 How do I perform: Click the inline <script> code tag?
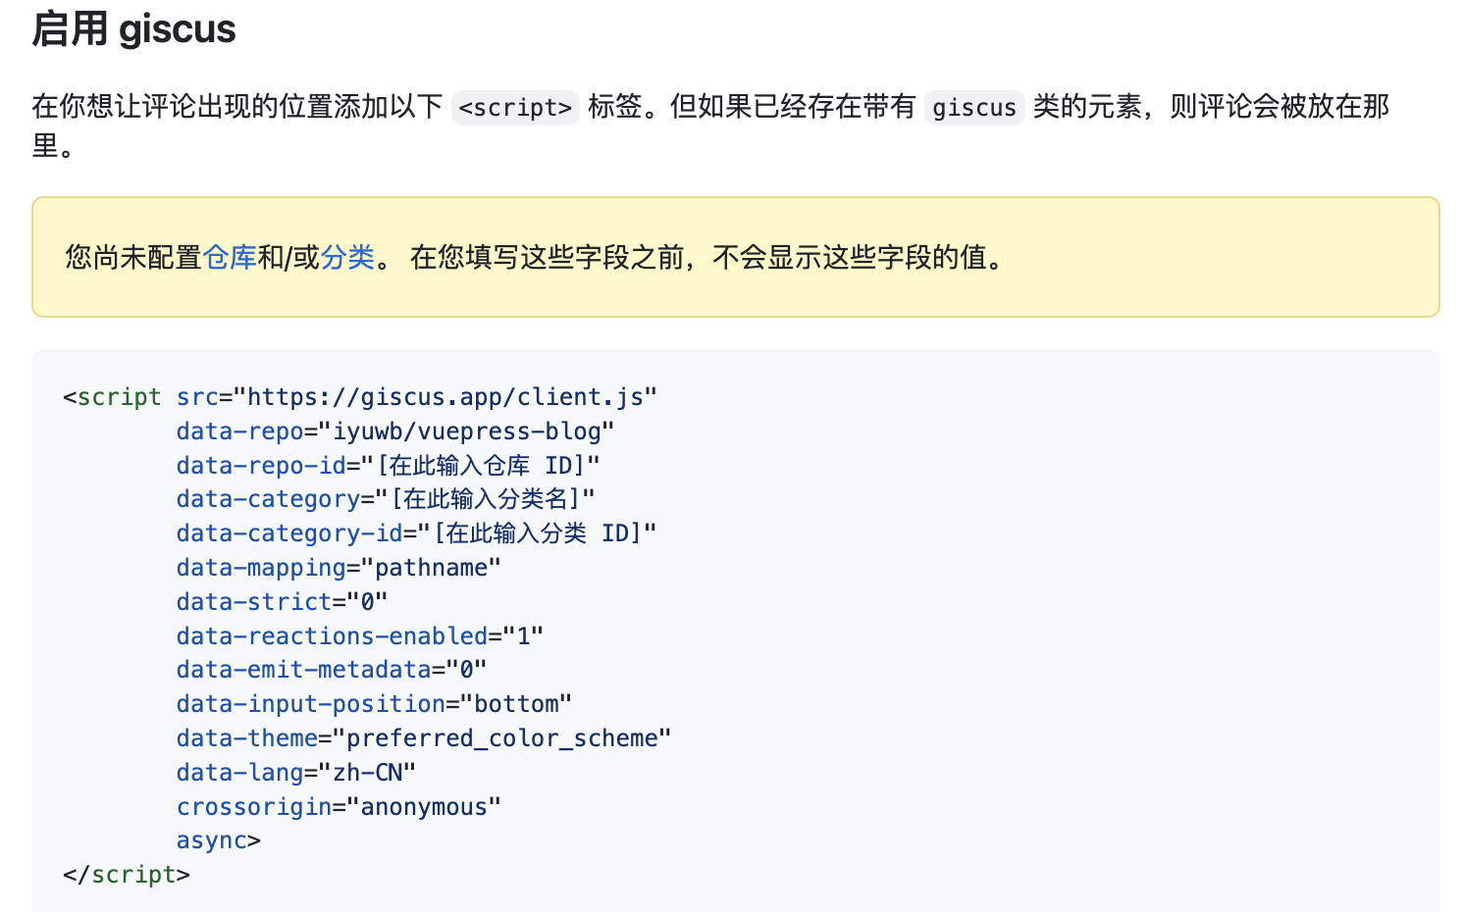point(515,107)
